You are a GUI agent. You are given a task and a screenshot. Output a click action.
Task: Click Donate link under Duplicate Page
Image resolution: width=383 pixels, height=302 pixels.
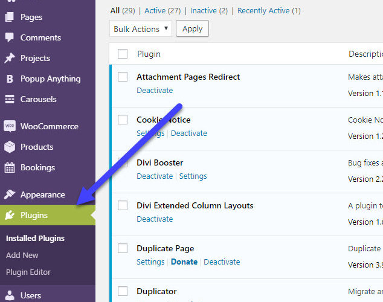(x=184, y=262)
